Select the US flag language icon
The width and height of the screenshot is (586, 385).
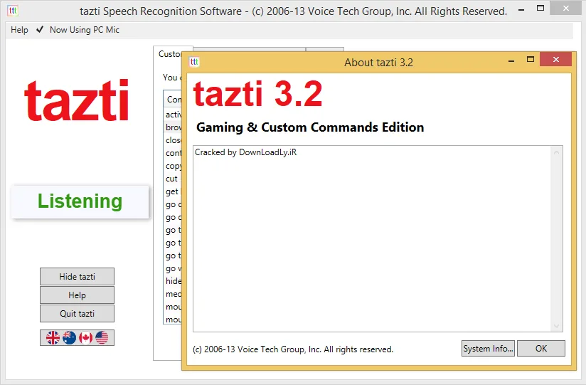tap(102, 337)
